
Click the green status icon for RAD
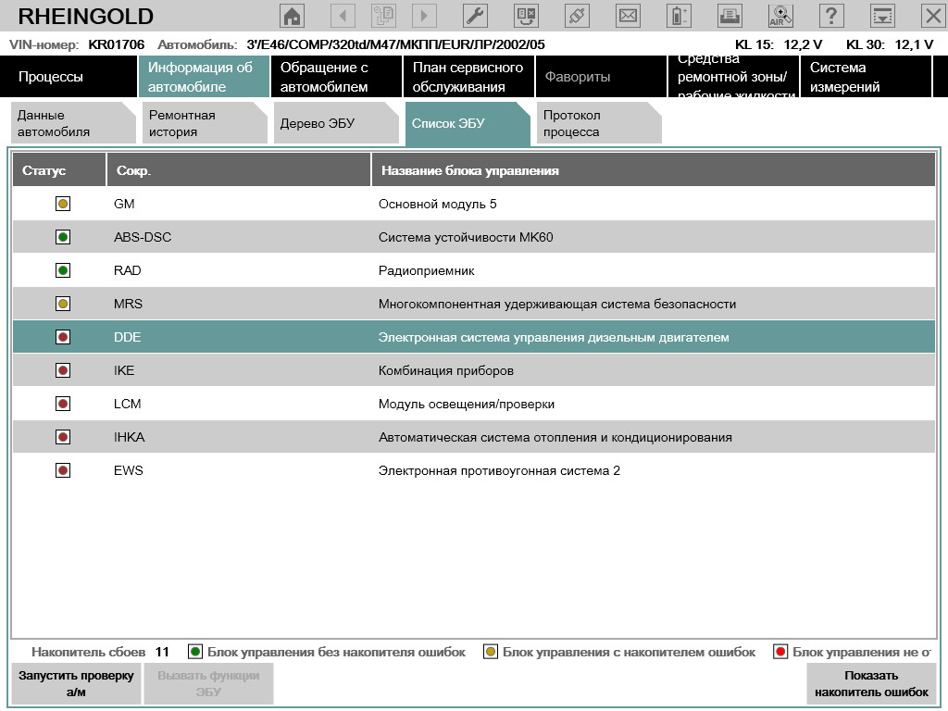(x=63, y=270)
